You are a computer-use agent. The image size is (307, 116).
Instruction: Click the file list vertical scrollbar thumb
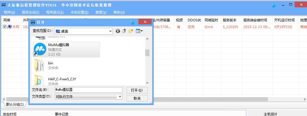[x=147, y=53]
